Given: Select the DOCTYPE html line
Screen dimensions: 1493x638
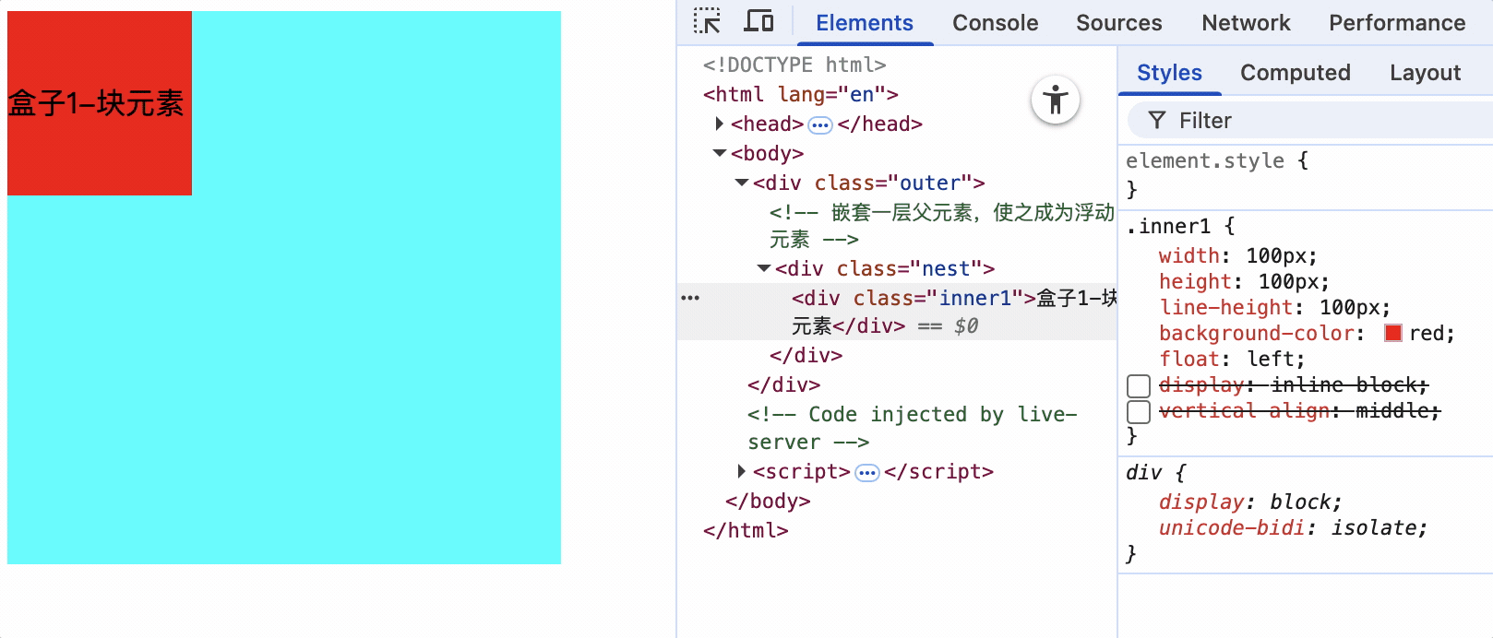Looking at the screenshot, I should tap(794, 65).
